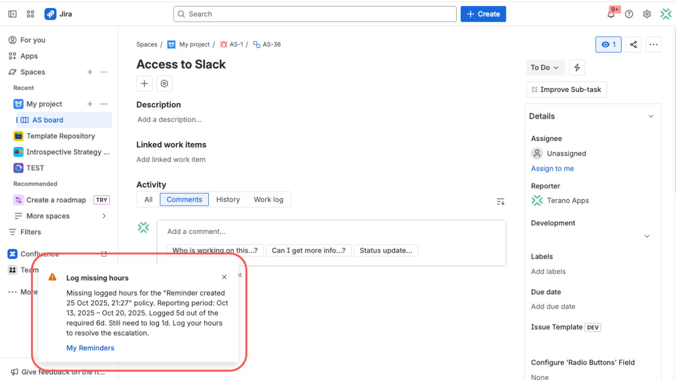Click the share icon button
Image resolution: width=676 pixels, height=380 pixels.
[633, 45]
